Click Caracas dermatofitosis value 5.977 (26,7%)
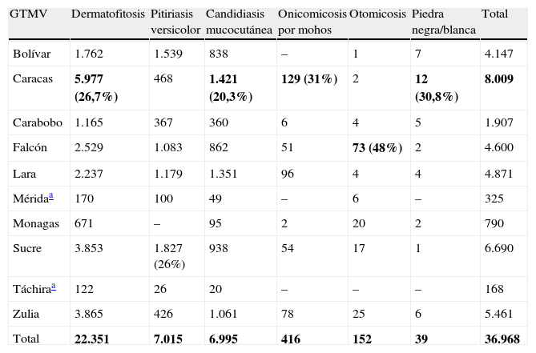 [x=96, y=88]
